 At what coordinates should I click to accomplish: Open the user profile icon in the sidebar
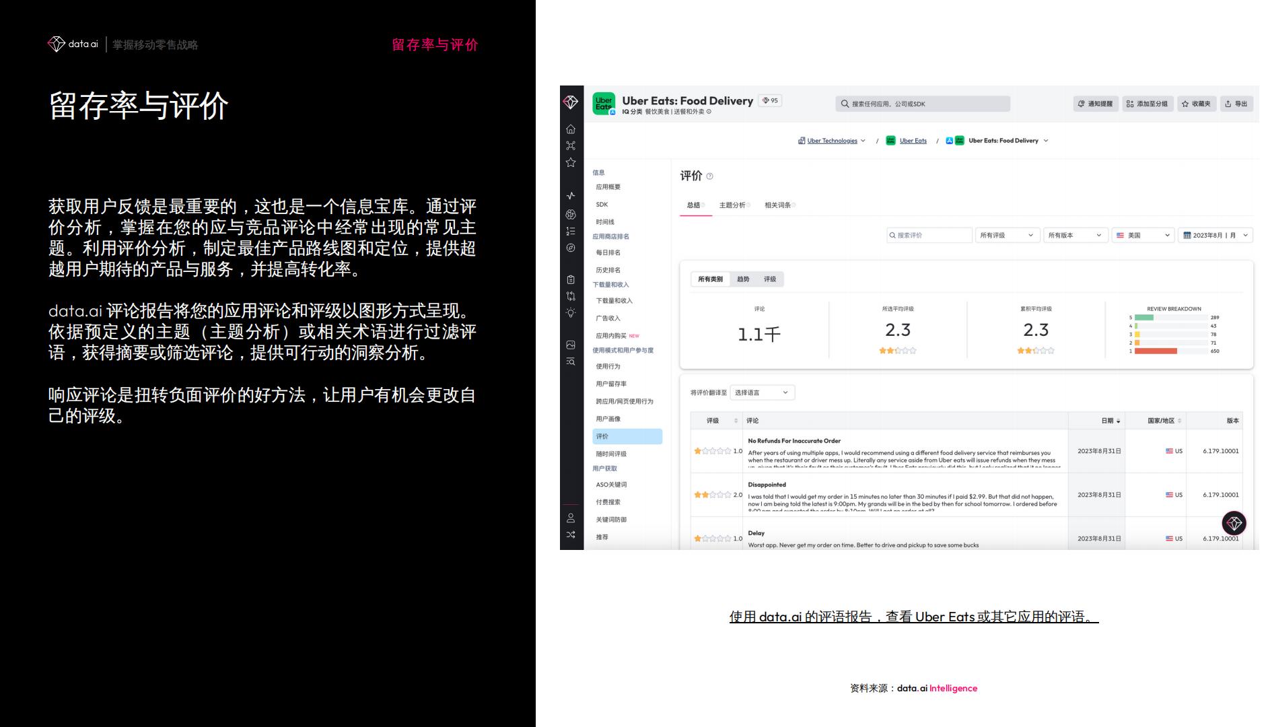(571, 518)
